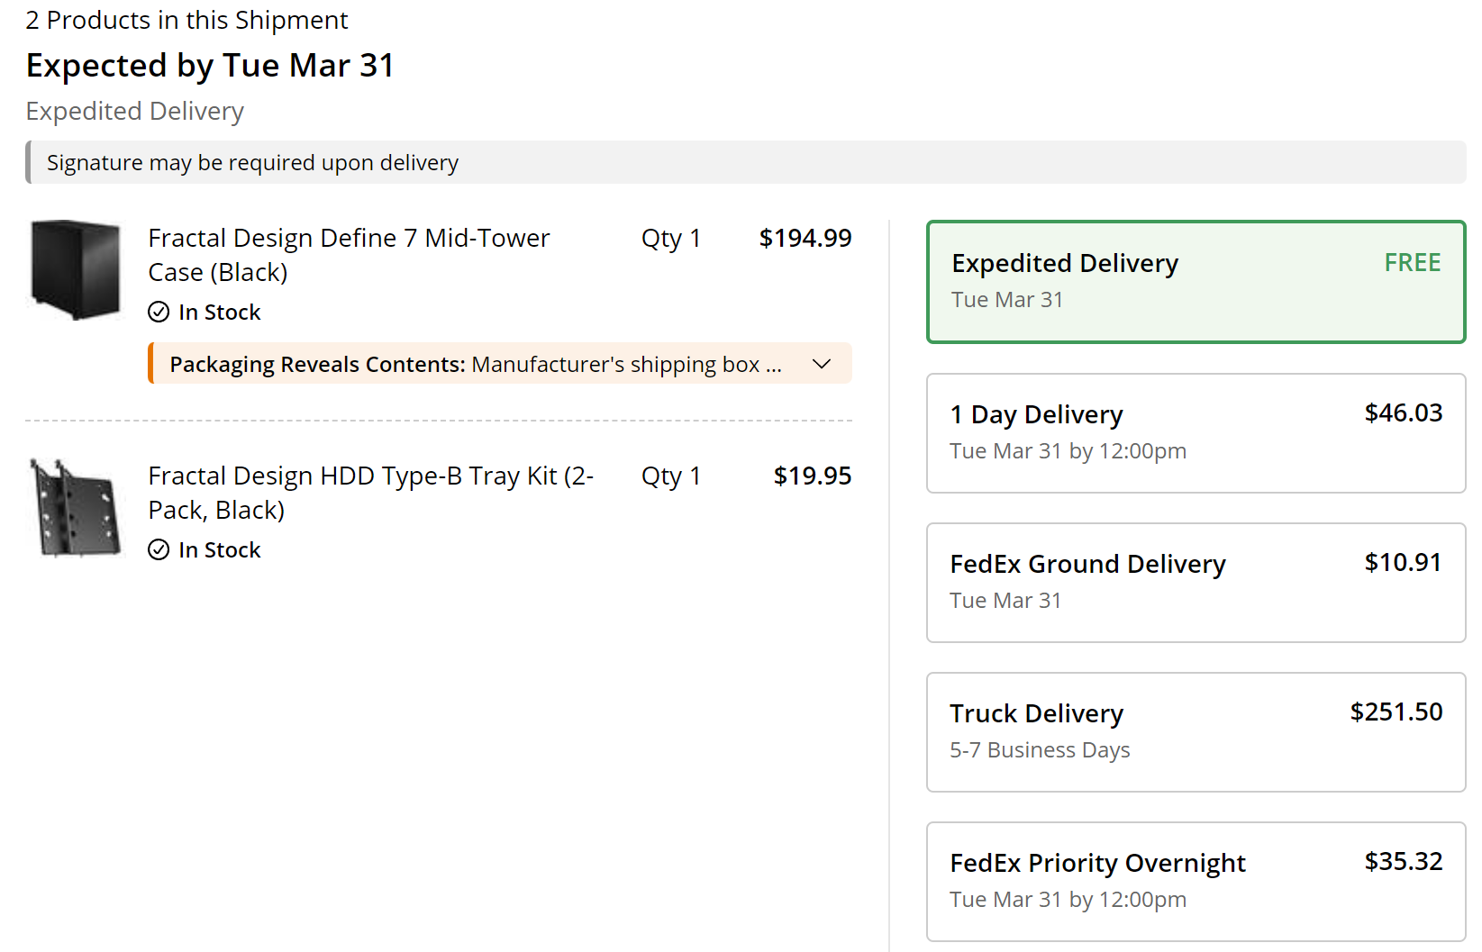Open the Packaging Reveals Contents notice
The image size is (1482, 952).
(475, 364)
